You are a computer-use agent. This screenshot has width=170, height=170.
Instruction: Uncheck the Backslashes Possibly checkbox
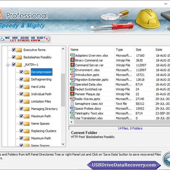[x=14, y=57]
